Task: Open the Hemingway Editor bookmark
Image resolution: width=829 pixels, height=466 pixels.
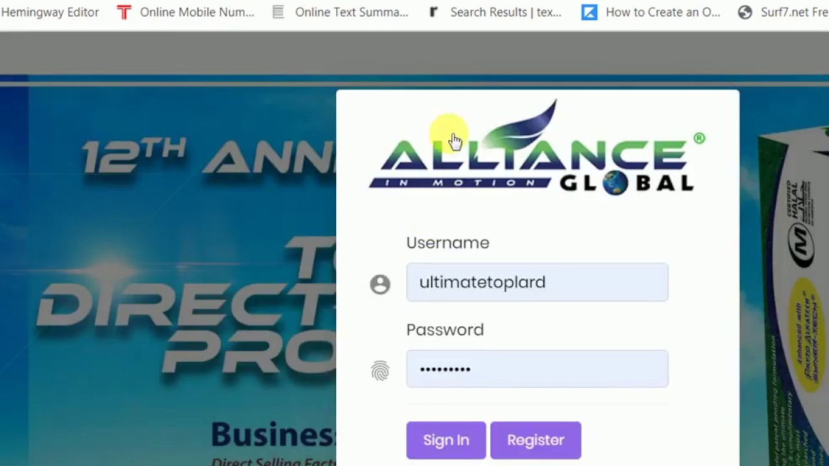Action: (x=50, y=12)
